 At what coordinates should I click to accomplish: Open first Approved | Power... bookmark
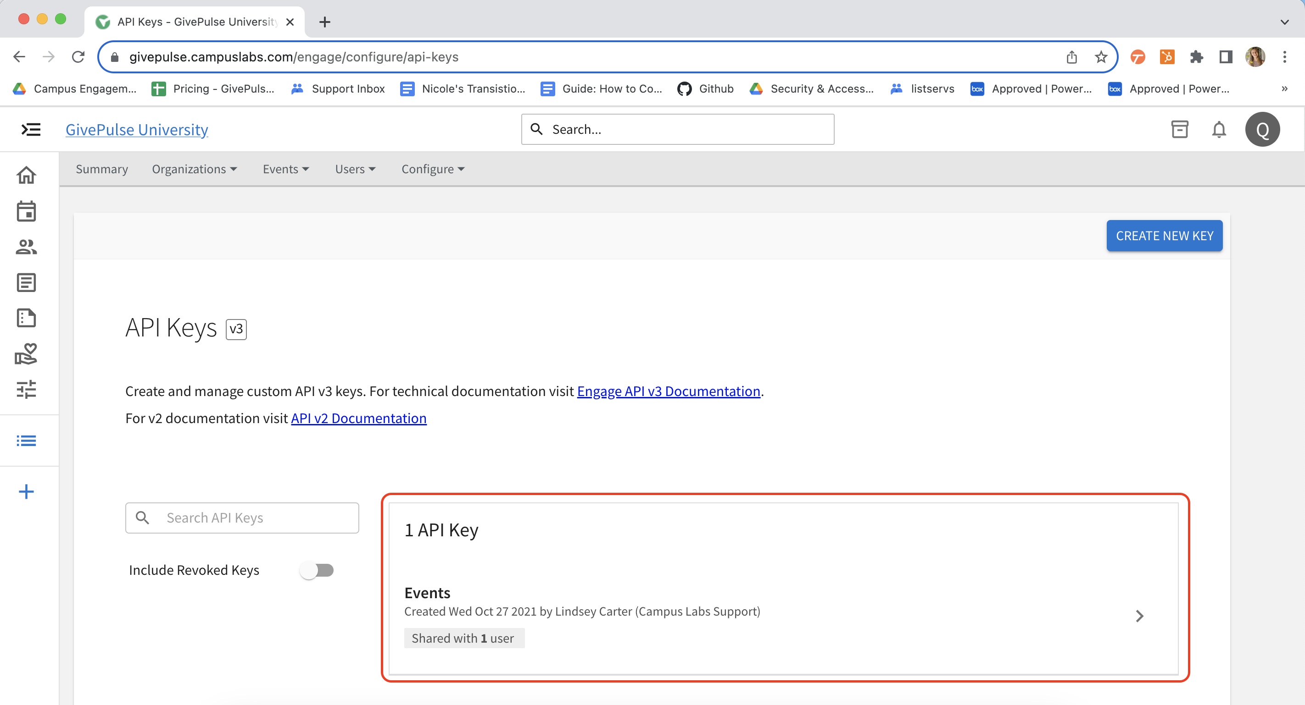tap(1031, 88)
